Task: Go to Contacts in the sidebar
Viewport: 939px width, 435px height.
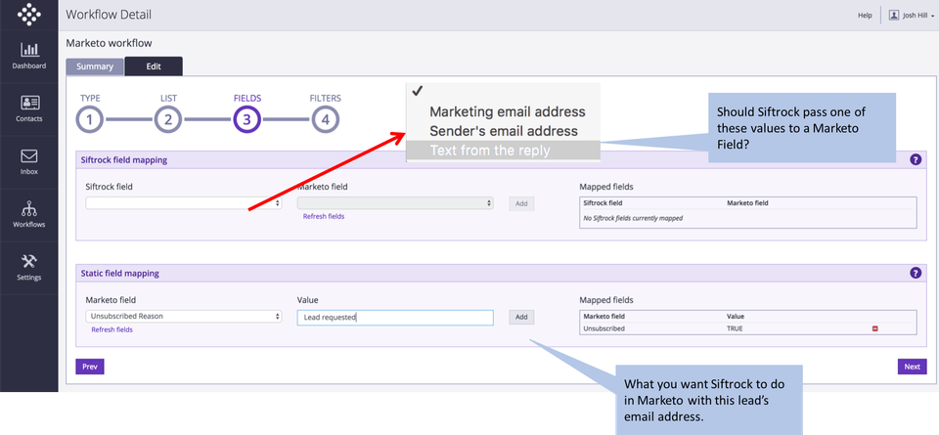Action: click(28, 109)
